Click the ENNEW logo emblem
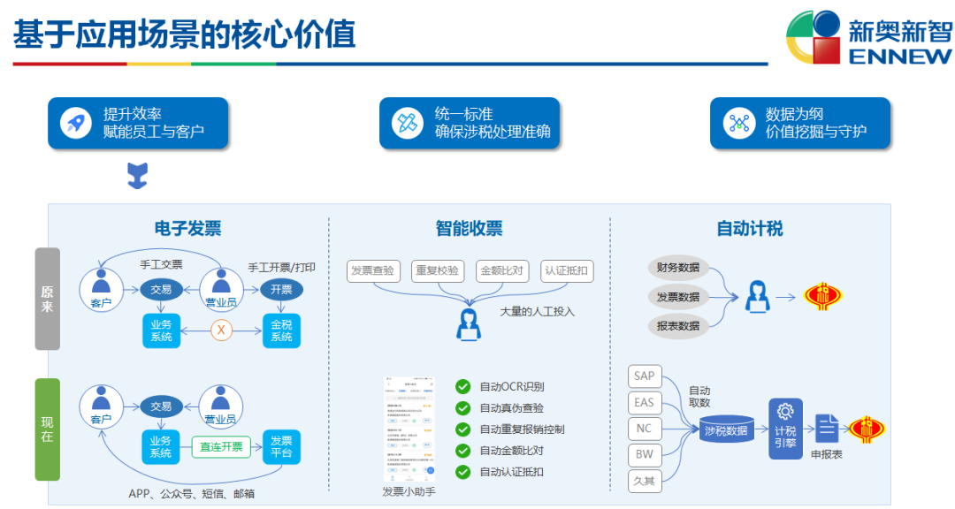Viewport: 955px width, 509px height. (814, 37)
